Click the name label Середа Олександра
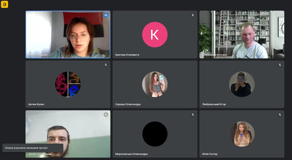 pyautogui.click(x=128, y=105)
